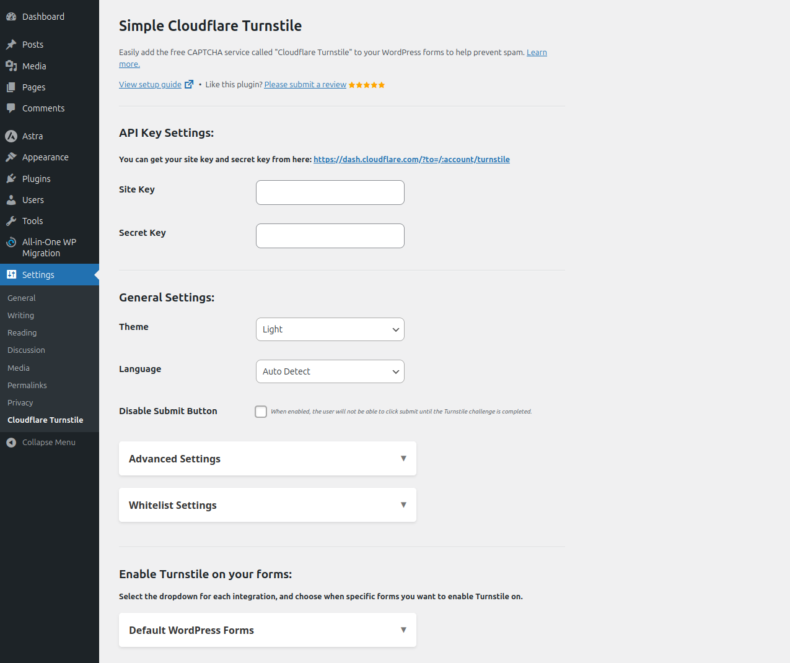Click the Posts pushpin icon
Screen dimensions: 790x663
click(x=11, y=45)
